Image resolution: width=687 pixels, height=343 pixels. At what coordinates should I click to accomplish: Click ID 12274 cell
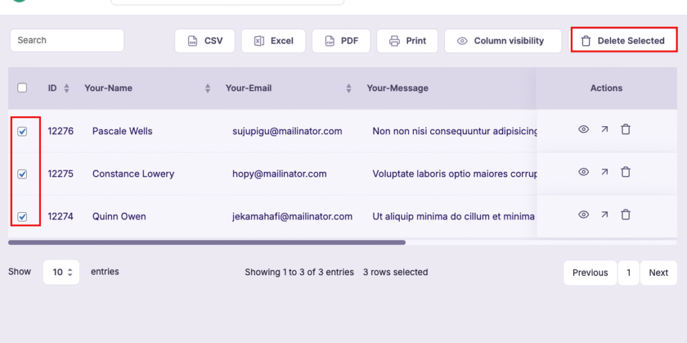60,217
